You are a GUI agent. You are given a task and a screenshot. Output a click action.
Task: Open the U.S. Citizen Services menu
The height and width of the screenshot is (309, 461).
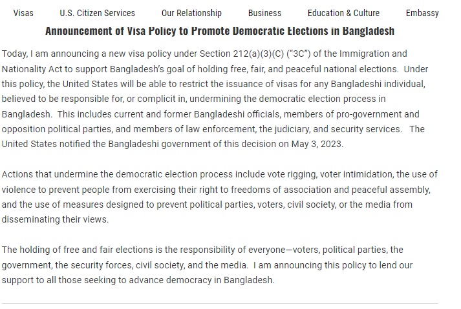[x=97, y=13]
